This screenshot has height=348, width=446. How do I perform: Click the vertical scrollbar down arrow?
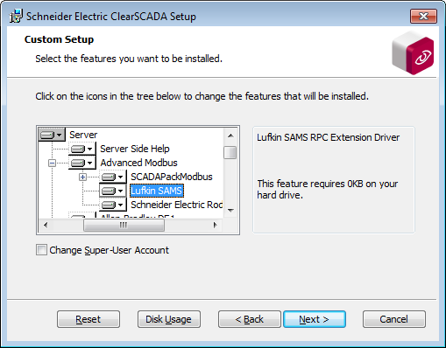tap(230, 210)
